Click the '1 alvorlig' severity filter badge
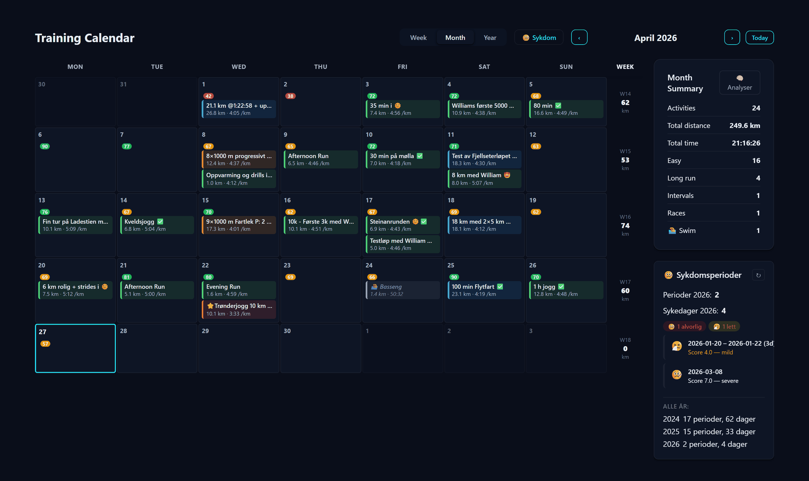809x481 pixels. pos(685,326)
